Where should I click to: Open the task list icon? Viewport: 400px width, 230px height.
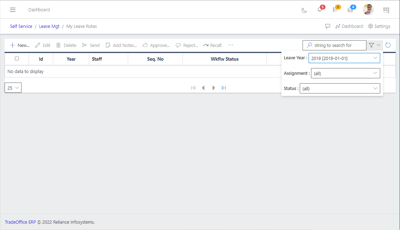pos(335,10)
